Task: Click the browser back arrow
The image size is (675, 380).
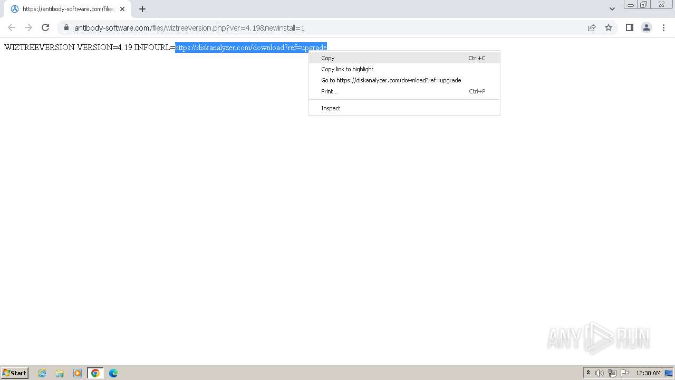Action: tap(12, 27)
